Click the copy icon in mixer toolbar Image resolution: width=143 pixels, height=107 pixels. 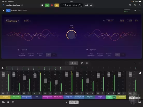(82, 63)
